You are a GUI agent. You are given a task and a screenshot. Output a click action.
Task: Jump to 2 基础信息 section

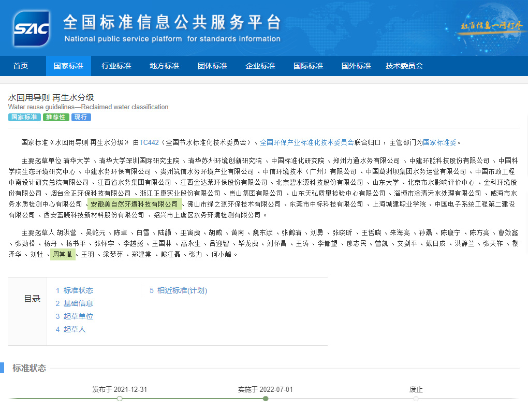coord(75,303)
